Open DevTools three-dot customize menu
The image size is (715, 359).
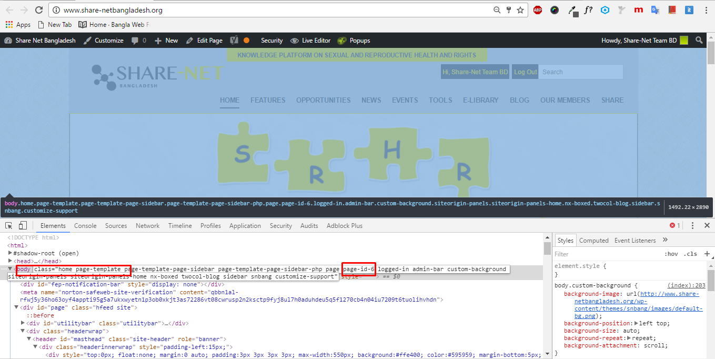coord(692,225)
